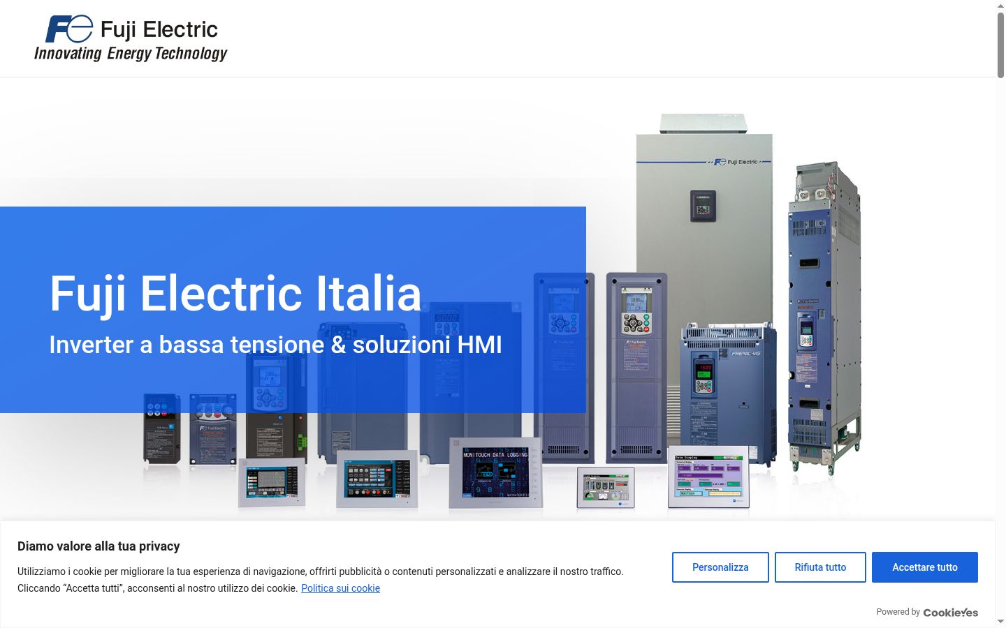Reject cookies with Rifiuta tutto
The image size is (1006, 628).
coord(820,567)
